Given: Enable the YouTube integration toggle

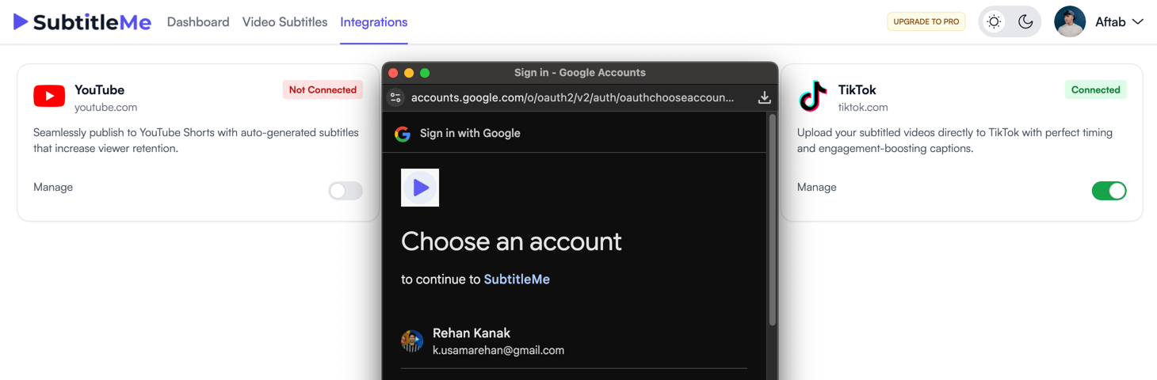Looking at the screenshot, I should point(346,191).
